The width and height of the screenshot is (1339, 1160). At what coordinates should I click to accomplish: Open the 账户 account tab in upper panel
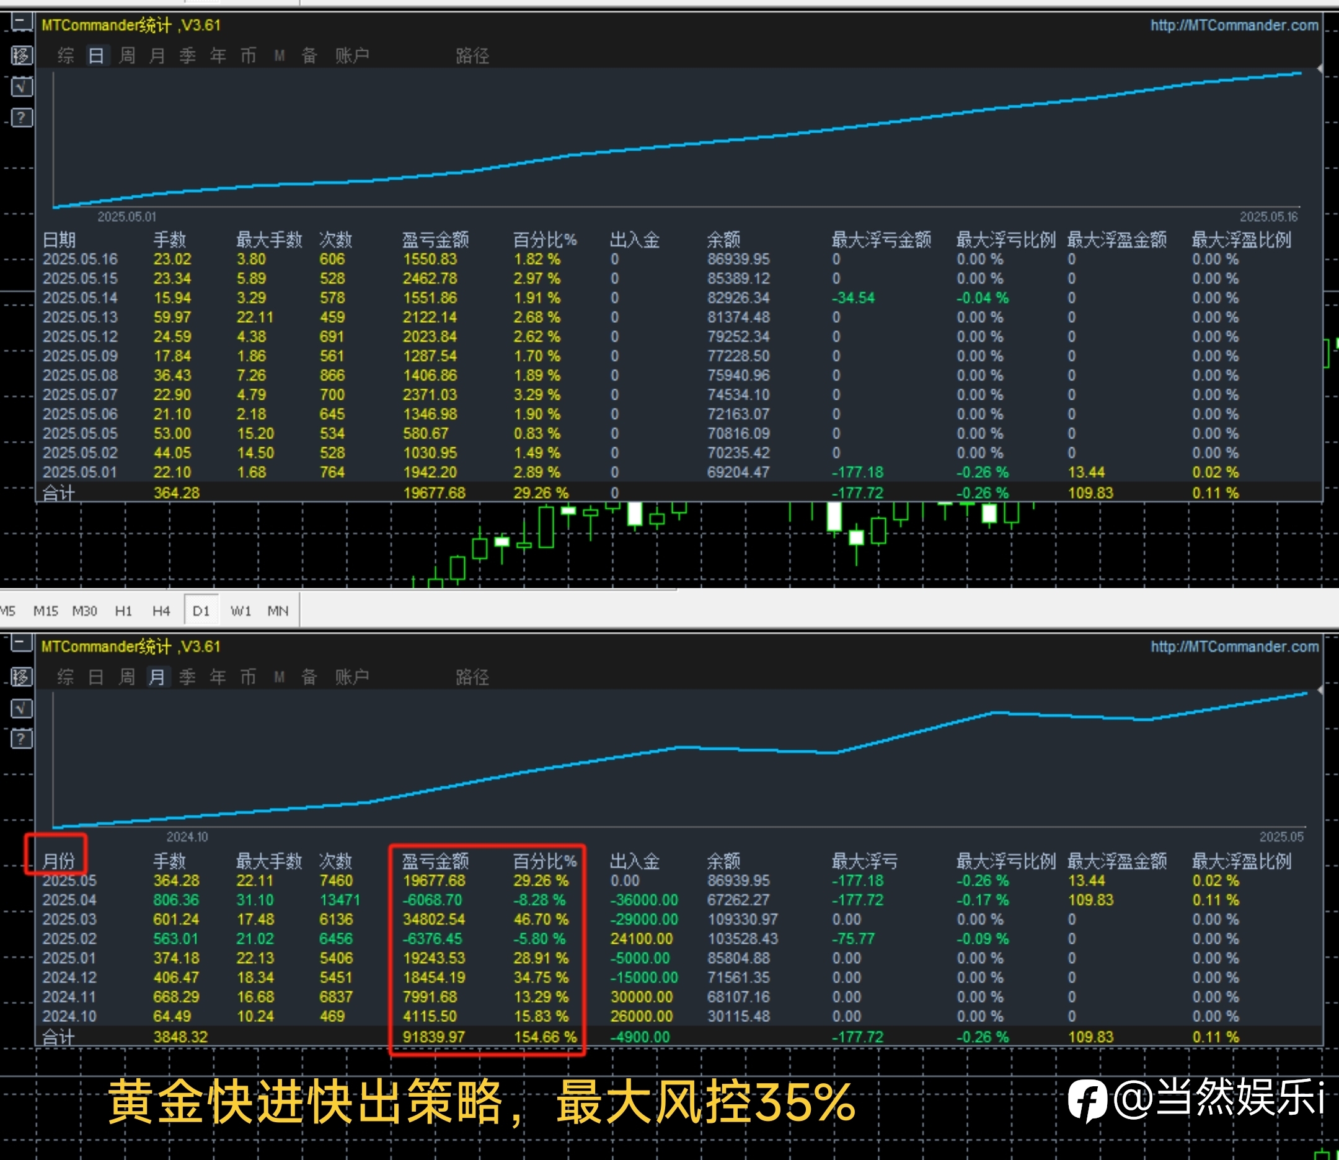(352, 56)
